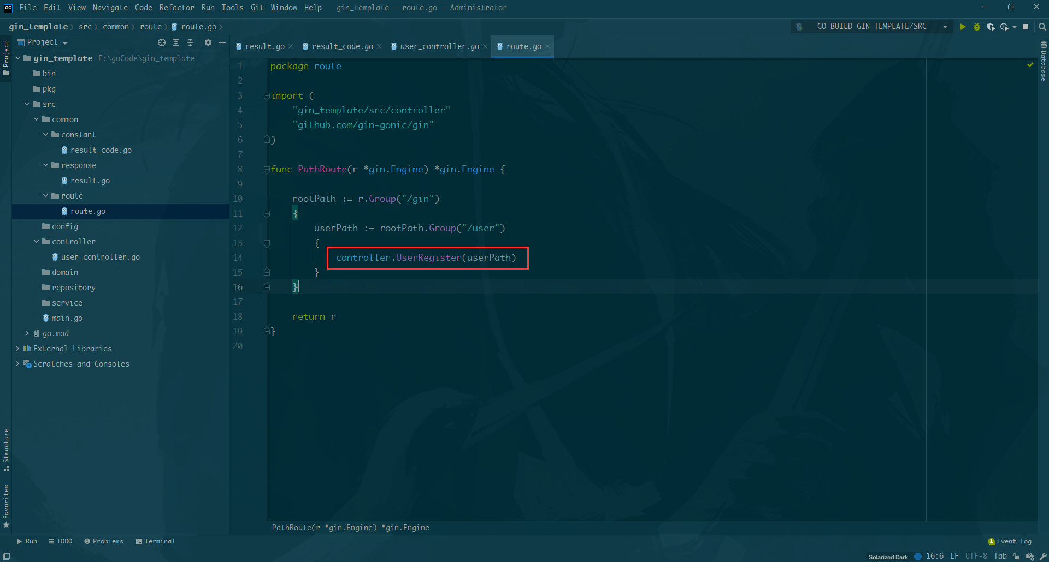Collapse the gin_template root node
Screen dimensions: 1049x562
(x=18, y=58)
